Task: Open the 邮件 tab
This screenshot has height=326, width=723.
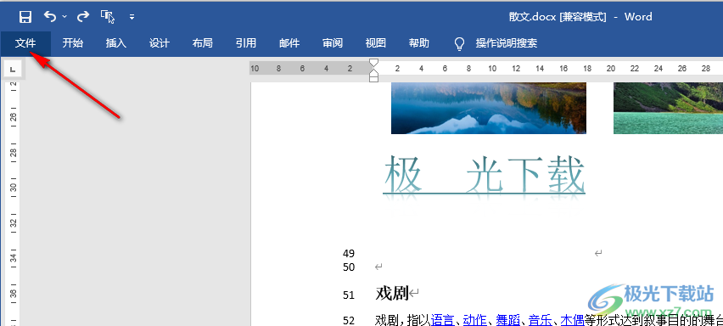Action: click(x=289, y=43)
